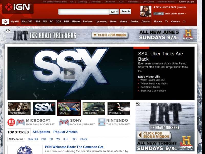Click the Sign In link

(182, 7)
